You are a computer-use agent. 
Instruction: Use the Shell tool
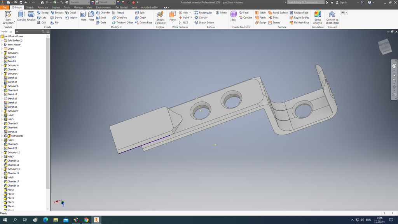(101, 17)
